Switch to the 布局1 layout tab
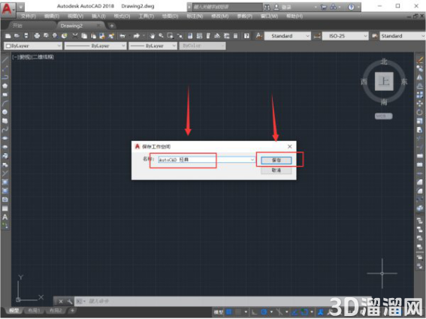426x319 pixels. coord(34,310)
